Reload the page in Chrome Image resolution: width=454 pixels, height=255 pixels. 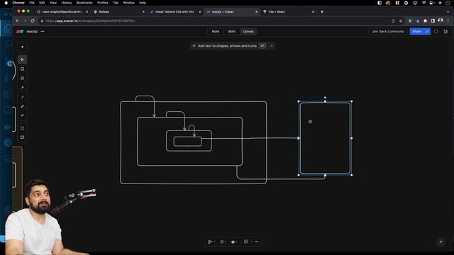click(33, 21)
